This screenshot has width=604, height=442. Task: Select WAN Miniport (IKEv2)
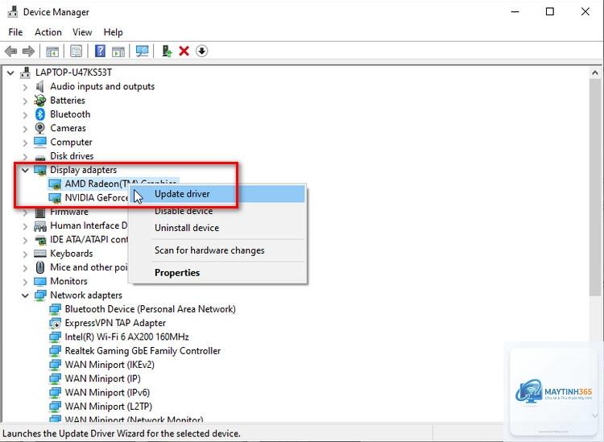pos(110,365)
